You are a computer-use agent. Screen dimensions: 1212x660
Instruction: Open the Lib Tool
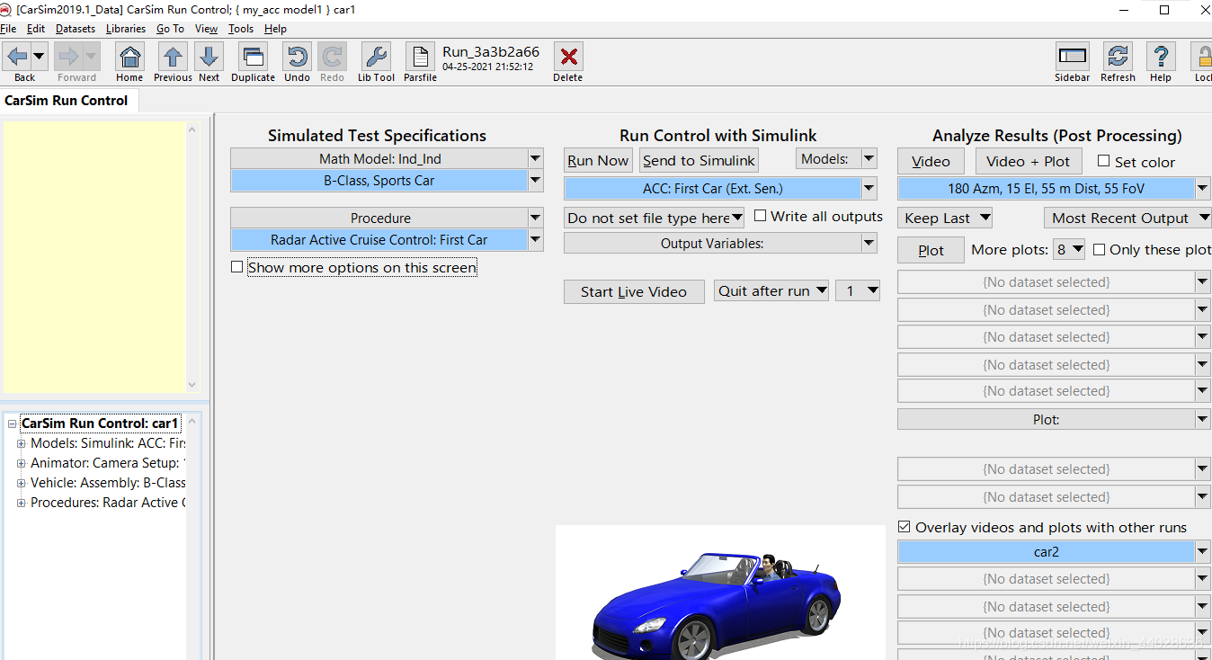376,58
